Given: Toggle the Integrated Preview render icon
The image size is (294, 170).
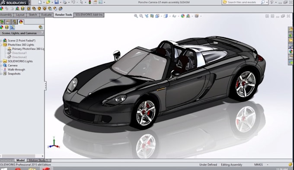Looking at the screenshot, I should pos(29,9).
